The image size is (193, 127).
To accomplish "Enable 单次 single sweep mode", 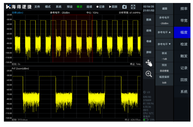I will [79, 7].
